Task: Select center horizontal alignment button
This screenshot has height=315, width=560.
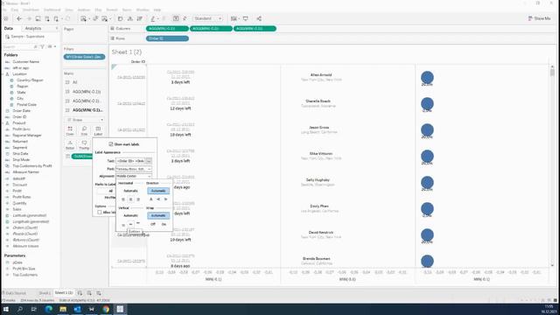Action: pyautogui.click(x=130, y=199)
